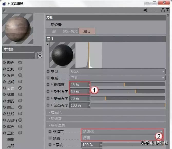Image resolution: width=172 pixels, height=149 pixels.
Task: Click the back arrow in the editor header
Action: pyautogui.click(x=145, y=10)
